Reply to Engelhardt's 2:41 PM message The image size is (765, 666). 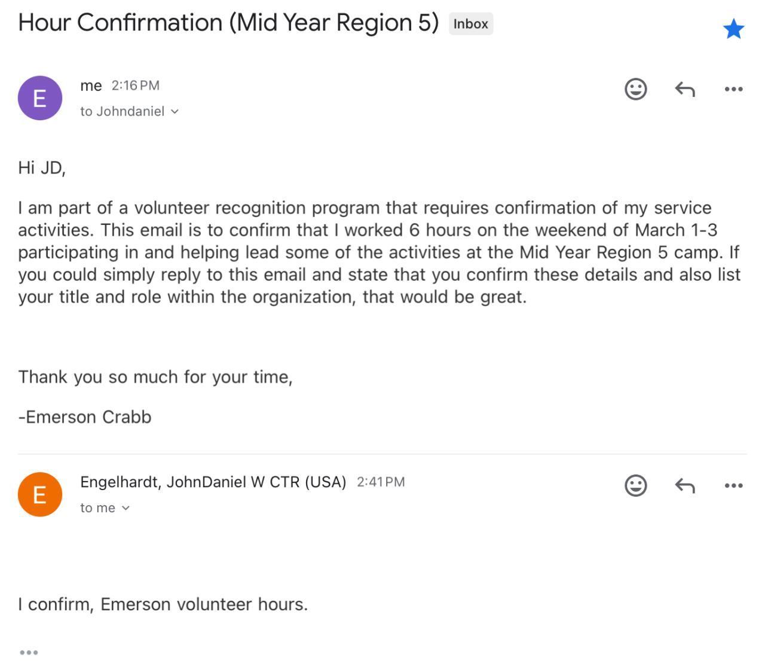click(685, 485)
